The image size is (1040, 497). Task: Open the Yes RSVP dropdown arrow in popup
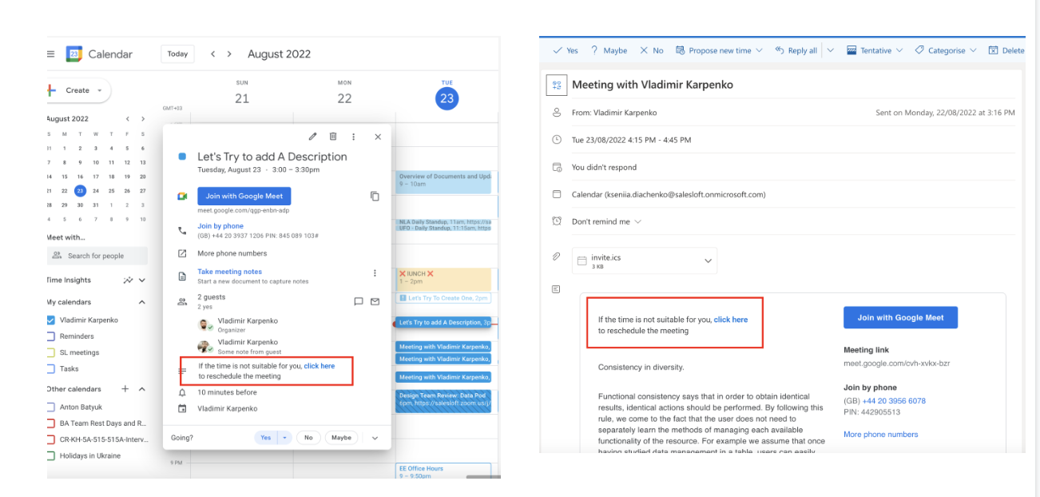pyautogui.click(x=285, y=438)
